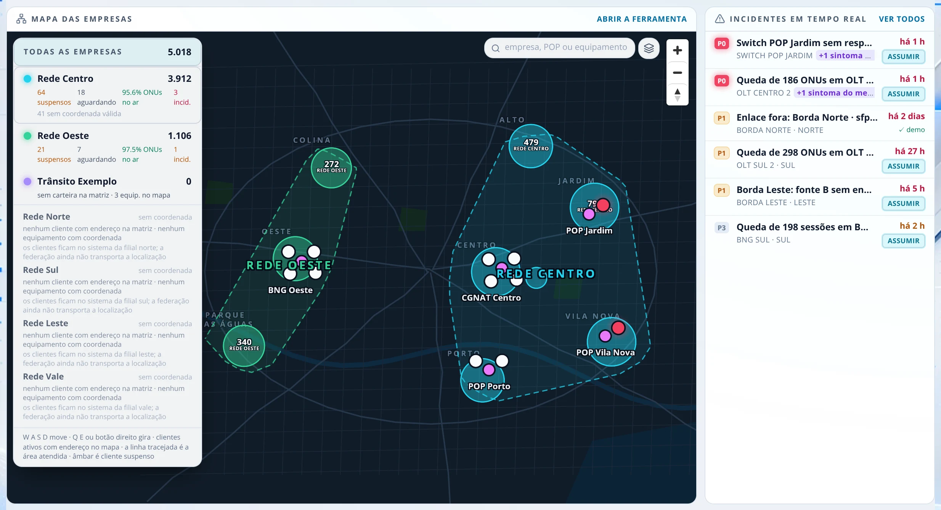This screenshot has height=510, width=941.
Task: Click the Mapa das Empresas network icon
Action: click(x=21, y=19)
